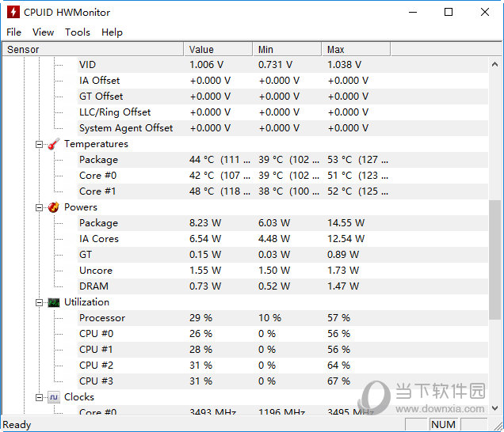
Task: Click the Value column header
Action: point(218,49)
